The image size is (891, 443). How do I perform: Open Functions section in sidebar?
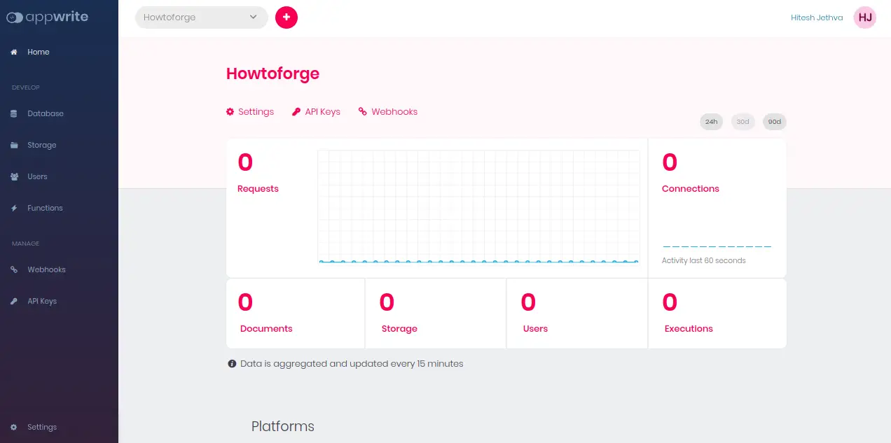(x=45, y=209)
